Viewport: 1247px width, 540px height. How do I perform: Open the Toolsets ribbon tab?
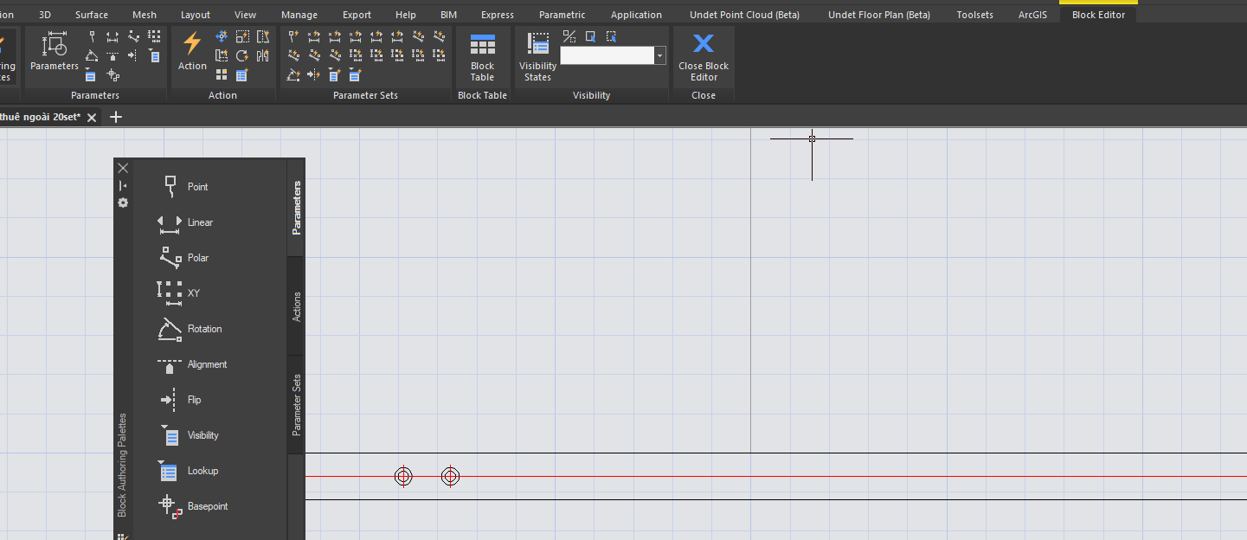(x=975, y=15)
